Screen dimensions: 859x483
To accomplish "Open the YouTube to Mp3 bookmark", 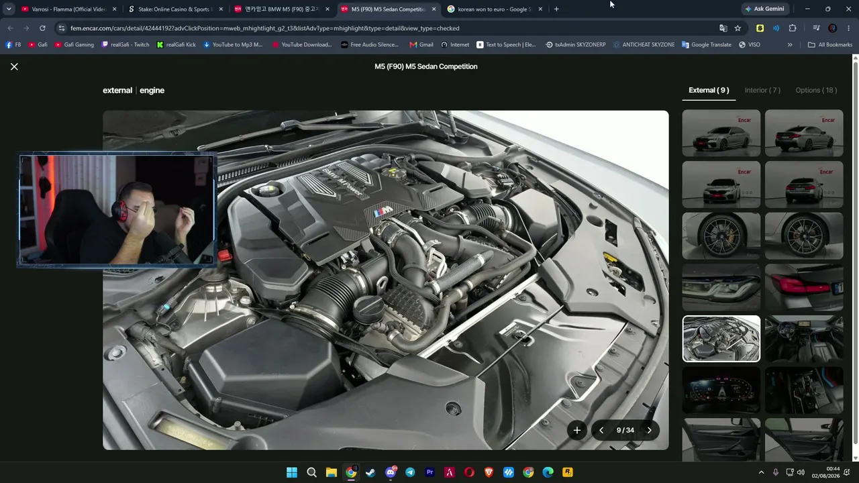I will 233,45.
